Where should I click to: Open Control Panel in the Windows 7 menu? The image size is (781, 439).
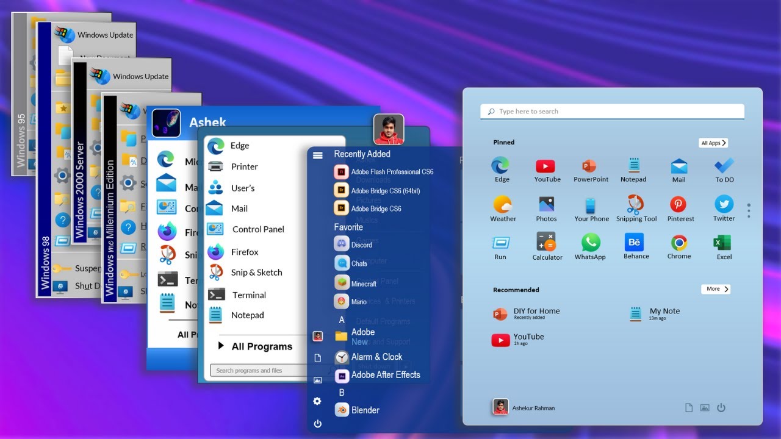click(246, 229)
